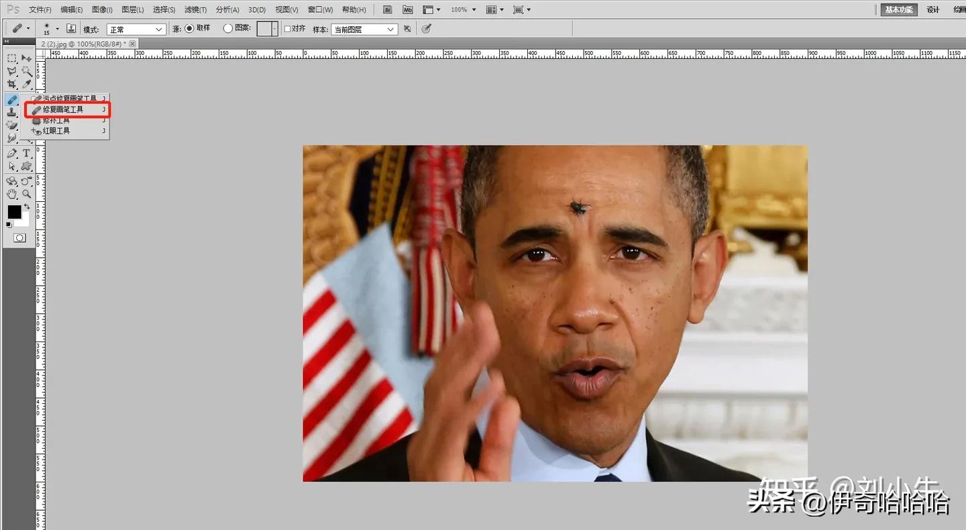Select the Pen tool
966x530 pixels.
click(12, 152)
